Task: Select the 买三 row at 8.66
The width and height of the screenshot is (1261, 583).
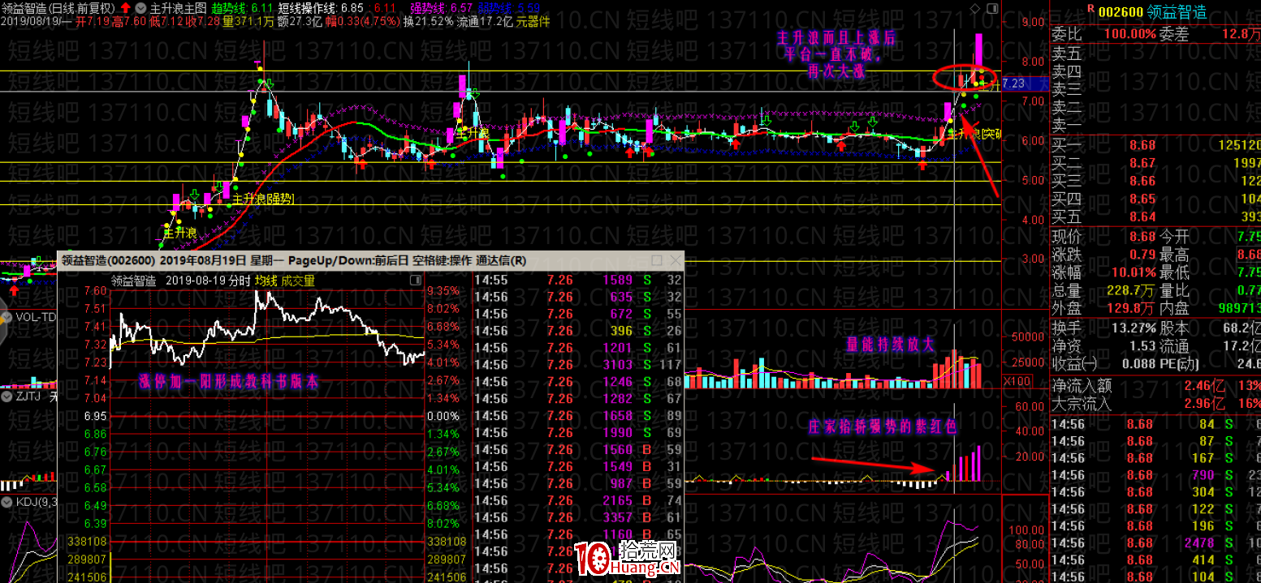Action: click(x=1156, y=181)
